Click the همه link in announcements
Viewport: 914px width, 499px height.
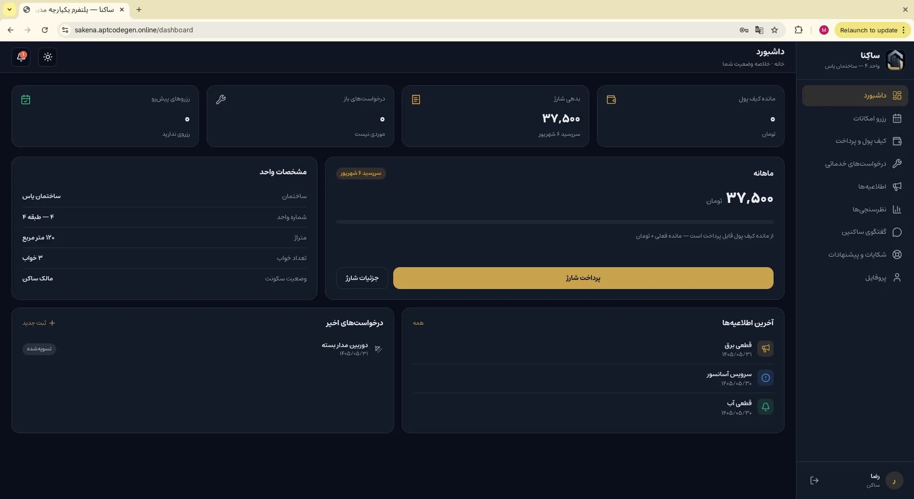[x=418, y=323]
